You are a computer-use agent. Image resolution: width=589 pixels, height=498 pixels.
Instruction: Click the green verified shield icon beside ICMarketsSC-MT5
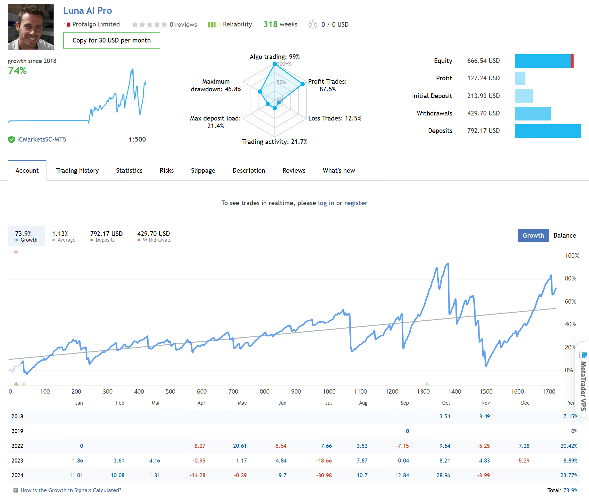11,140
